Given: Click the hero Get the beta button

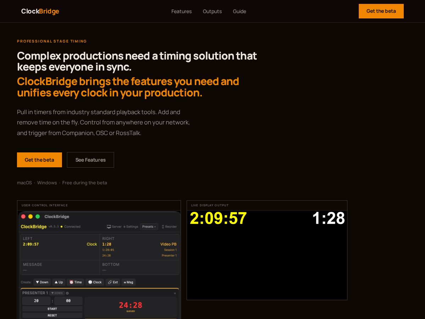Looking at the screenshot, I should (39, 160).
